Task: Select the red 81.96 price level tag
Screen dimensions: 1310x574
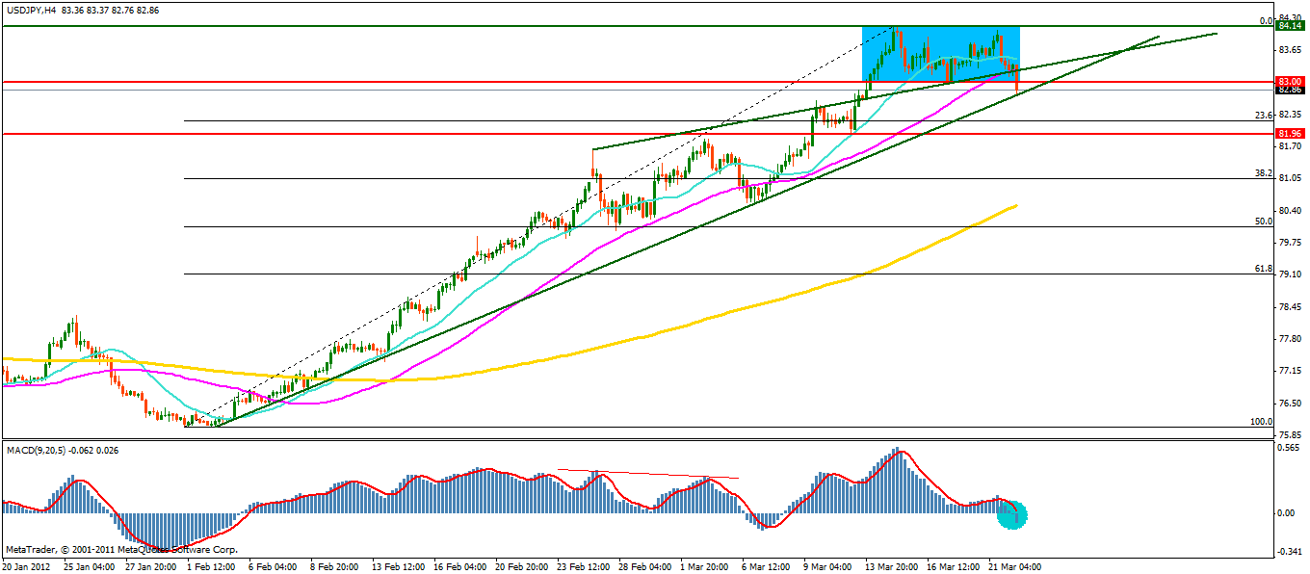Action: pyautogui.click(x=1289, y=133)
